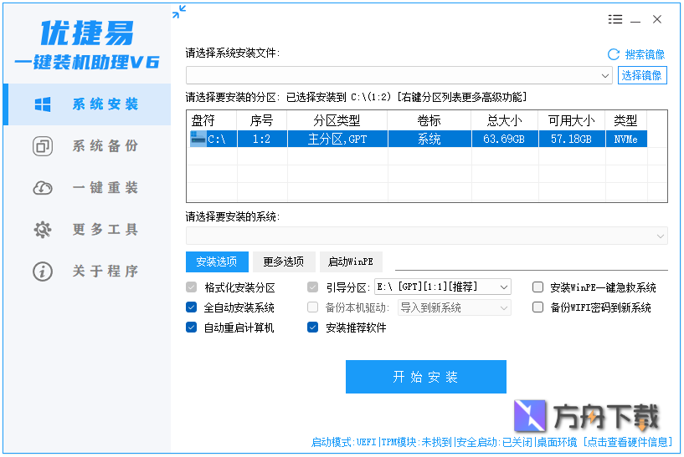This screenshot has height=457, width=684.
Task: Click the collapse arrows icon at top
Action: click(179, 12)
